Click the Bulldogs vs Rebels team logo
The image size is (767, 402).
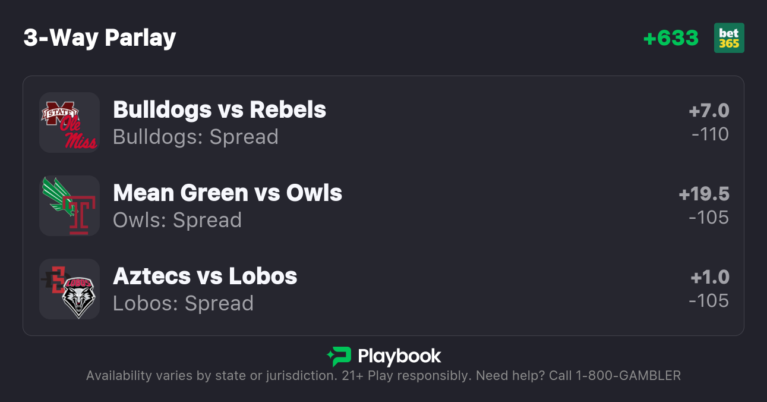click(x=70, y=123)
